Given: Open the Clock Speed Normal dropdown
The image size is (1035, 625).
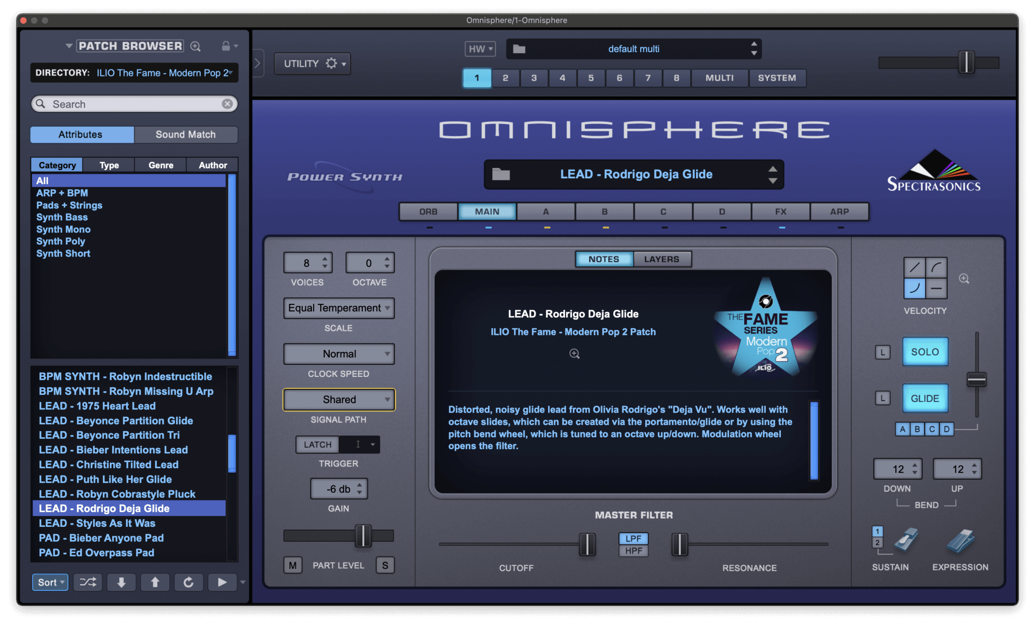Looking at the screenshot, I should (339, 354).
